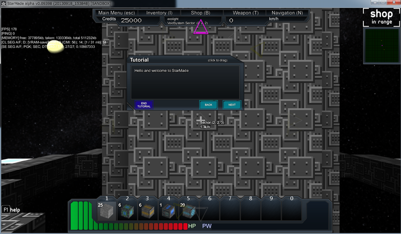Viewport: 401px width, 234px height.
Task: Select empty hotbar slot 7
Action: (x=230, y=211)
